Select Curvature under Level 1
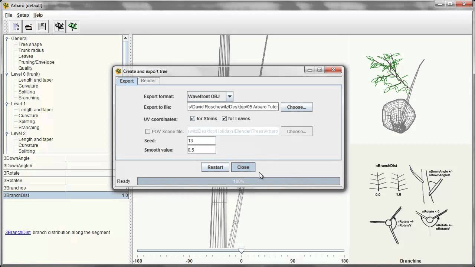475x267 pixels. coord(28,116)
